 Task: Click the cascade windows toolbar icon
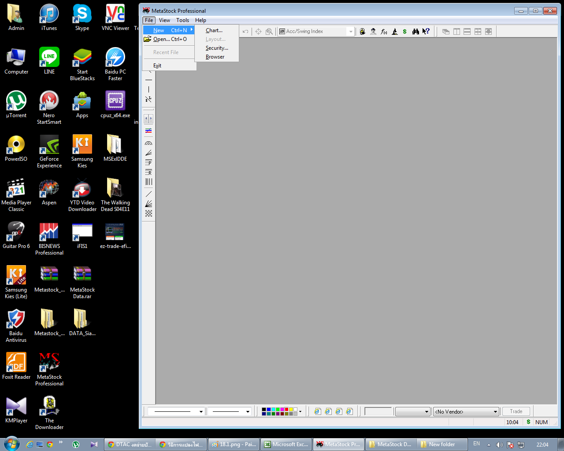point(446,31)
